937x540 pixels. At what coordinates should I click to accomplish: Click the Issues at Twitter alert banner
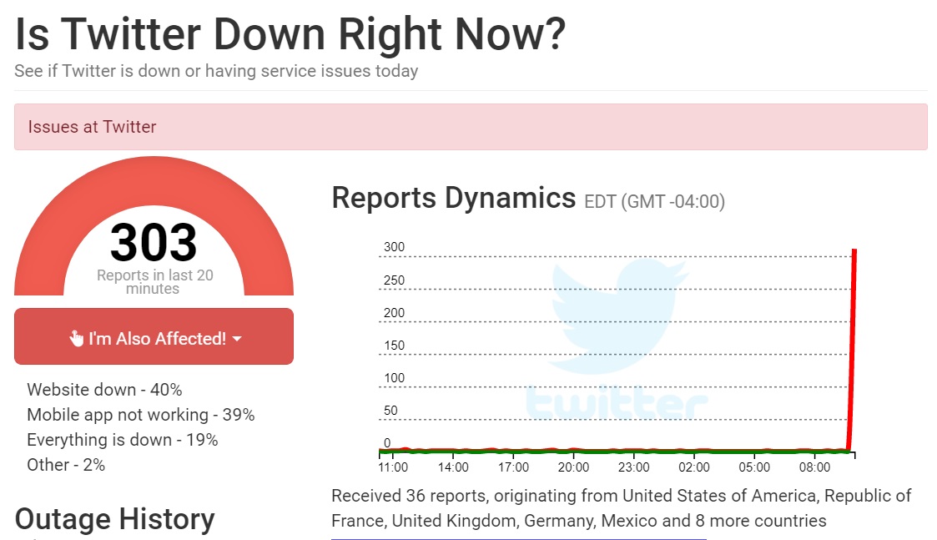point(471,127)
